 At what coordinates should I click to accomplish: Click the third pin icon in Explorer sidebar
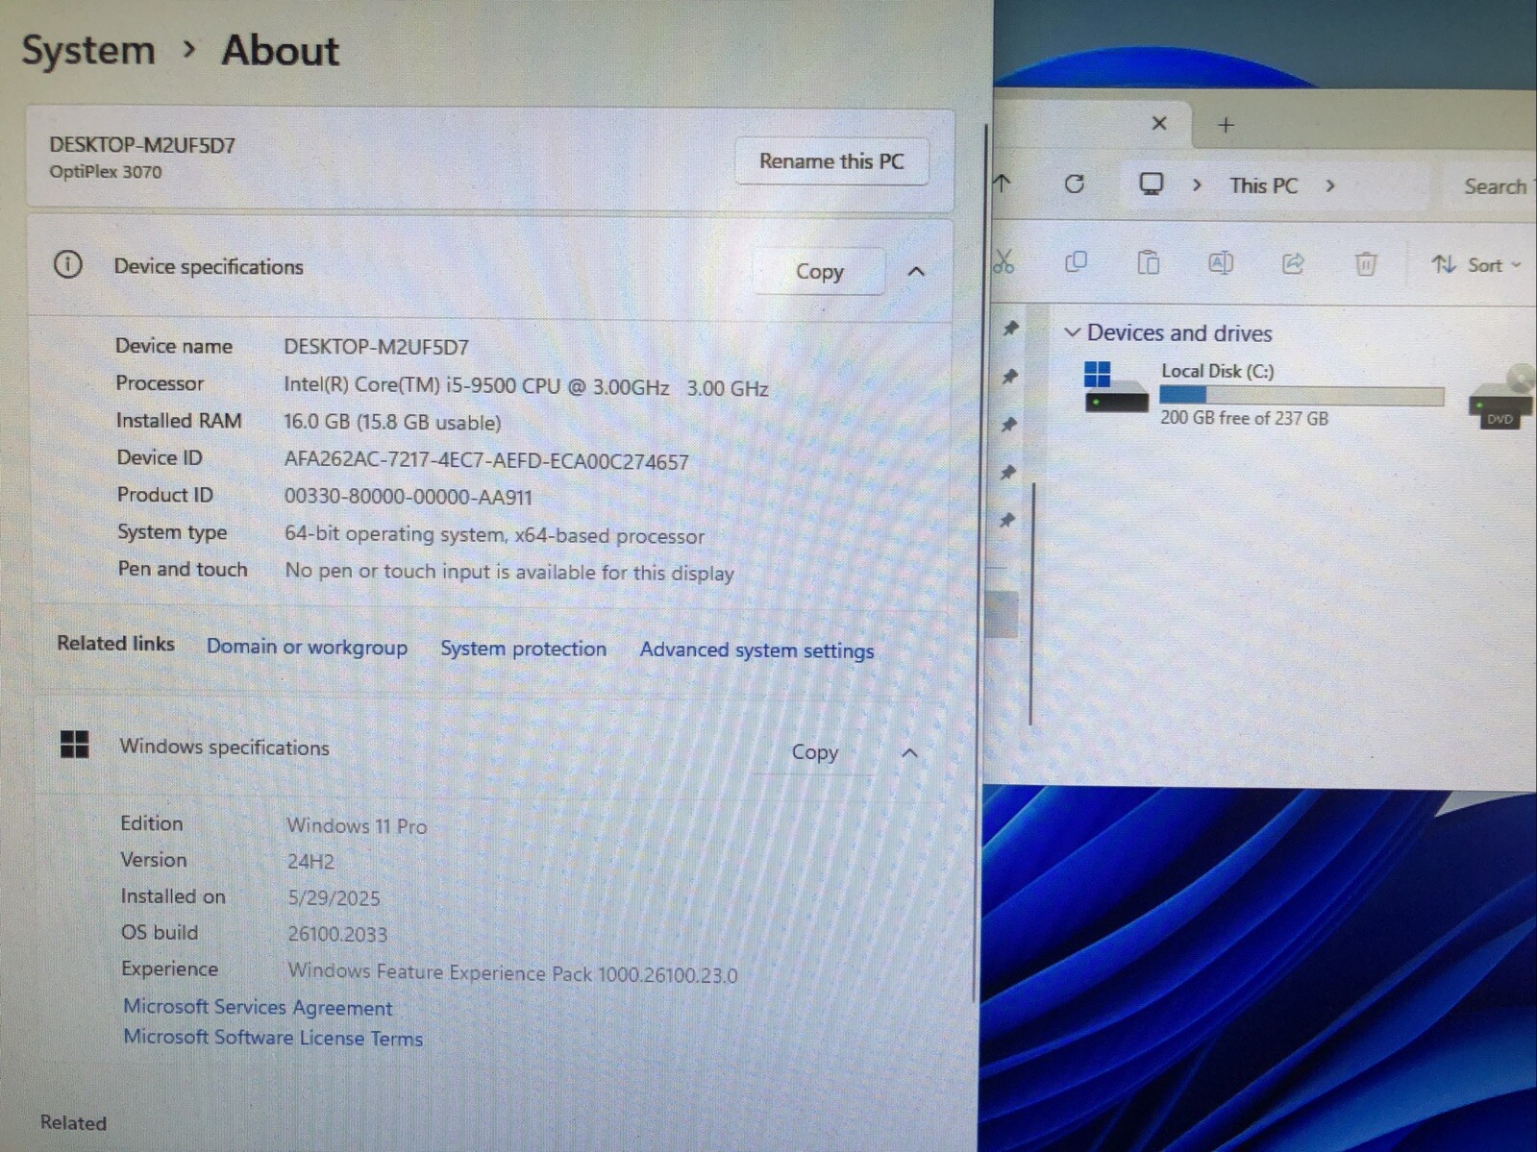pos(1008,424)
